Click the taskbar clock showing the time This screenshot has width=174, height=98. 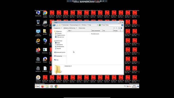[134, 86]
